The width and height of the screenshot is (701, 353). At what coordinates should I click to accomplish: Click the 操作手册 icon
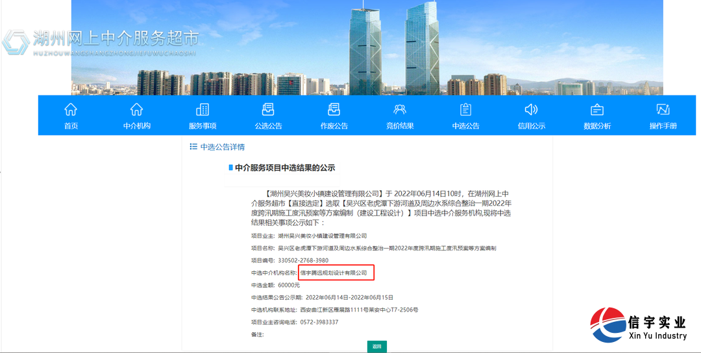pos(663,110)
